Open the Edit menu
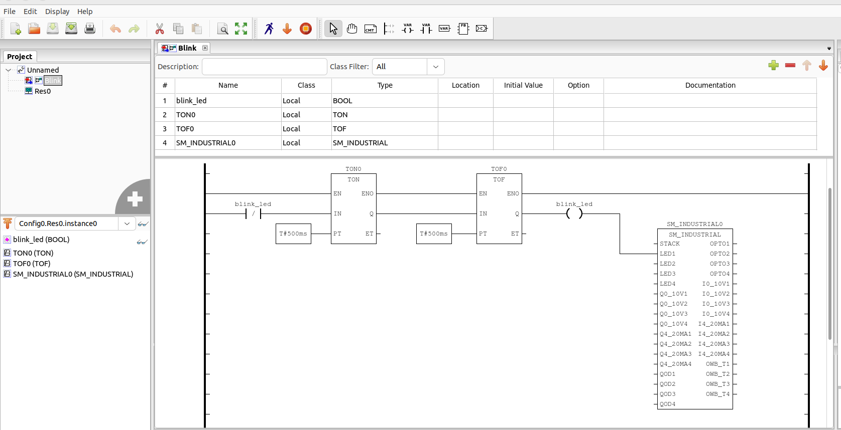 pyautogui.click(x=30, y=11)
